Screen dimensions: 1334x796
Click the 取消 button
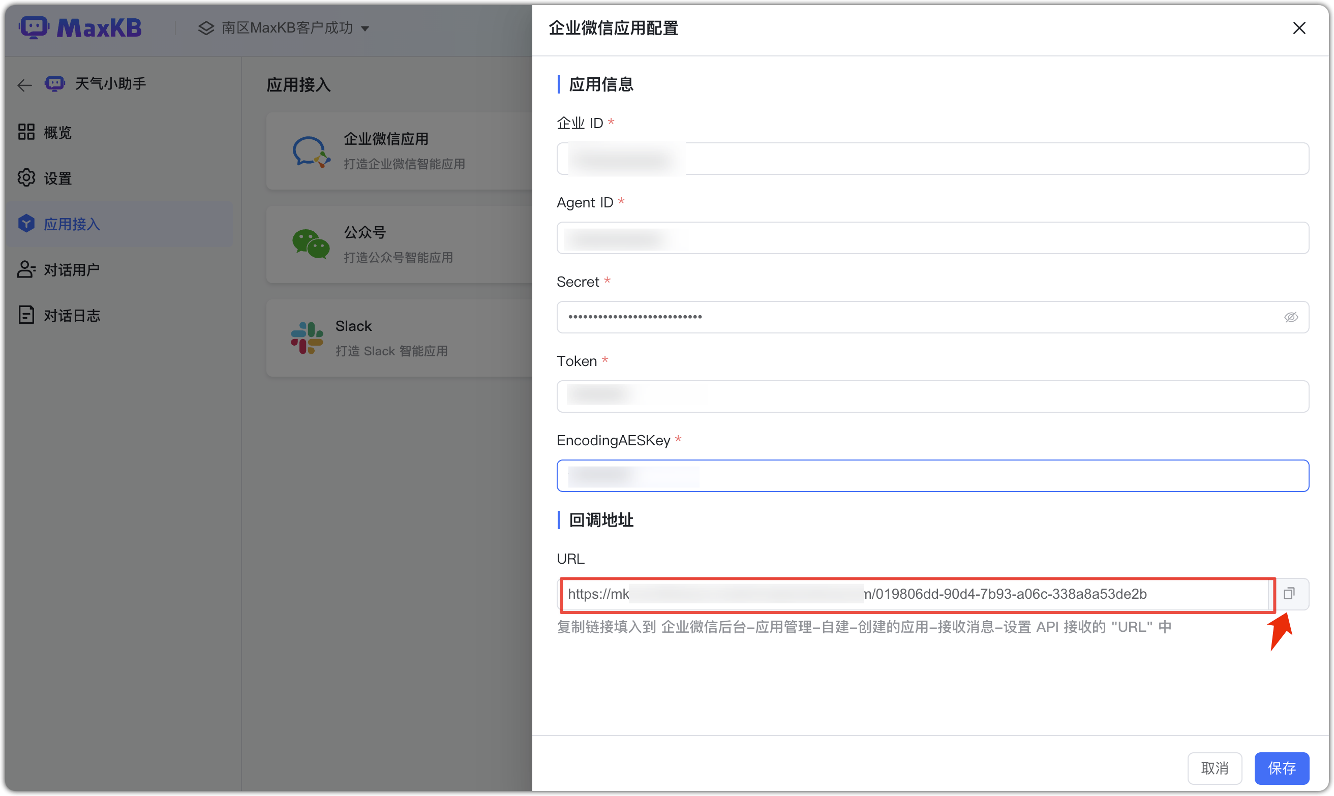pyautogui.click(x=1215, y=768)
